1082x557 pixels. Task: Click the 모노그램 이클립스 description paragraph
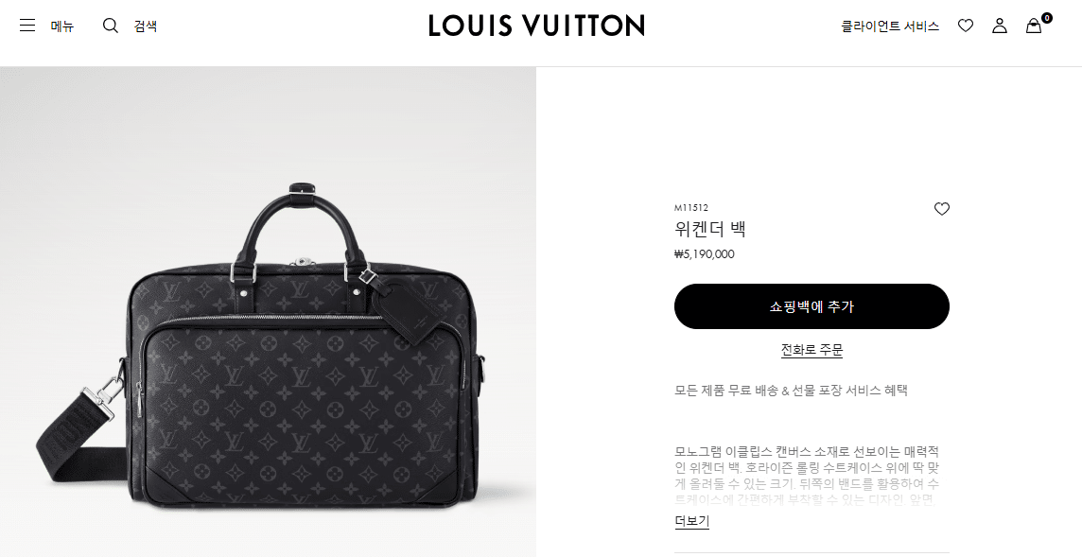(x=807, y=476)
